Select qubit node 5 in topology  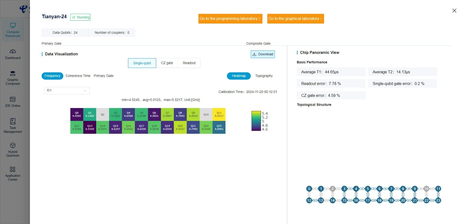pos(368,189)
